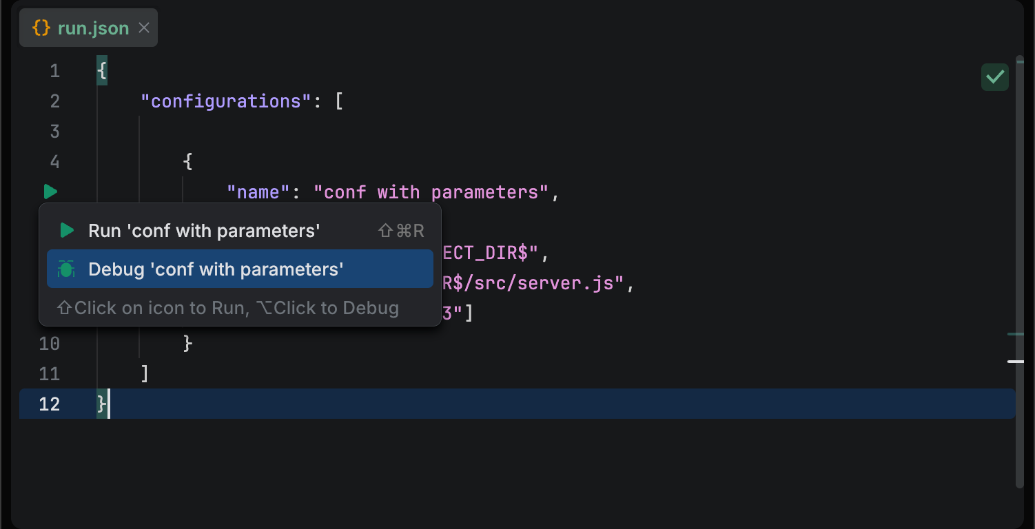Click the "configurations" key in the editor
1035x529 pixels.
[x=226, y=101]
